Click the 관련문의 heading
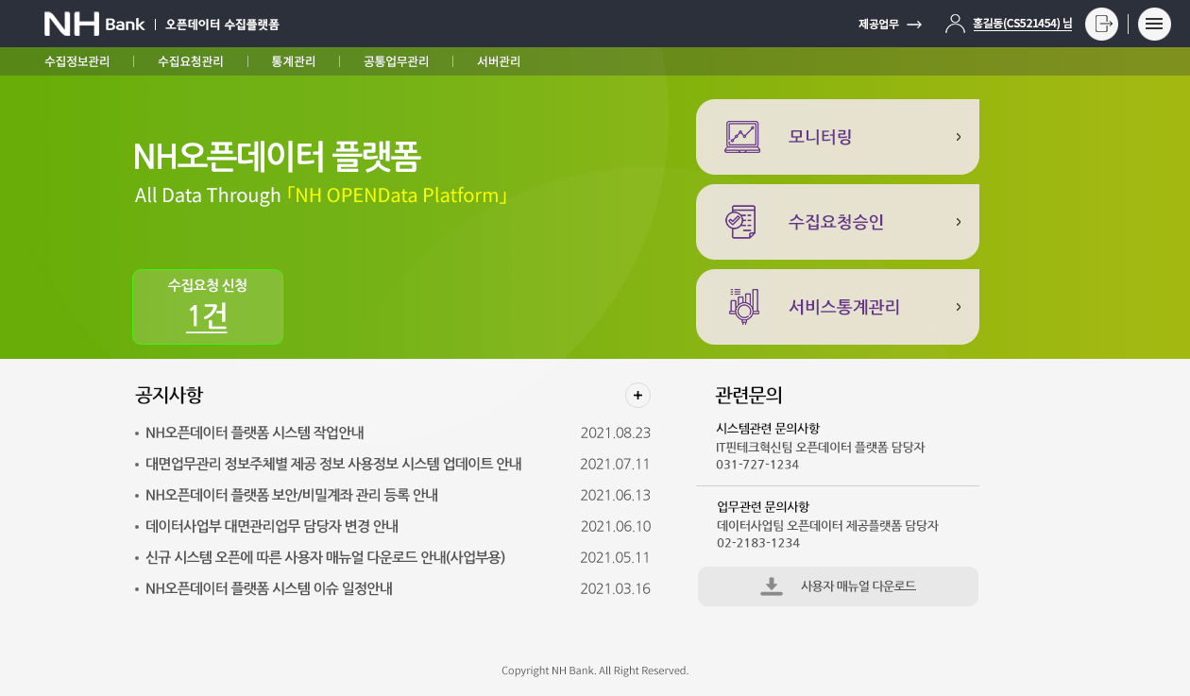This screenshot has height=696, width=1190. point(749,395)
